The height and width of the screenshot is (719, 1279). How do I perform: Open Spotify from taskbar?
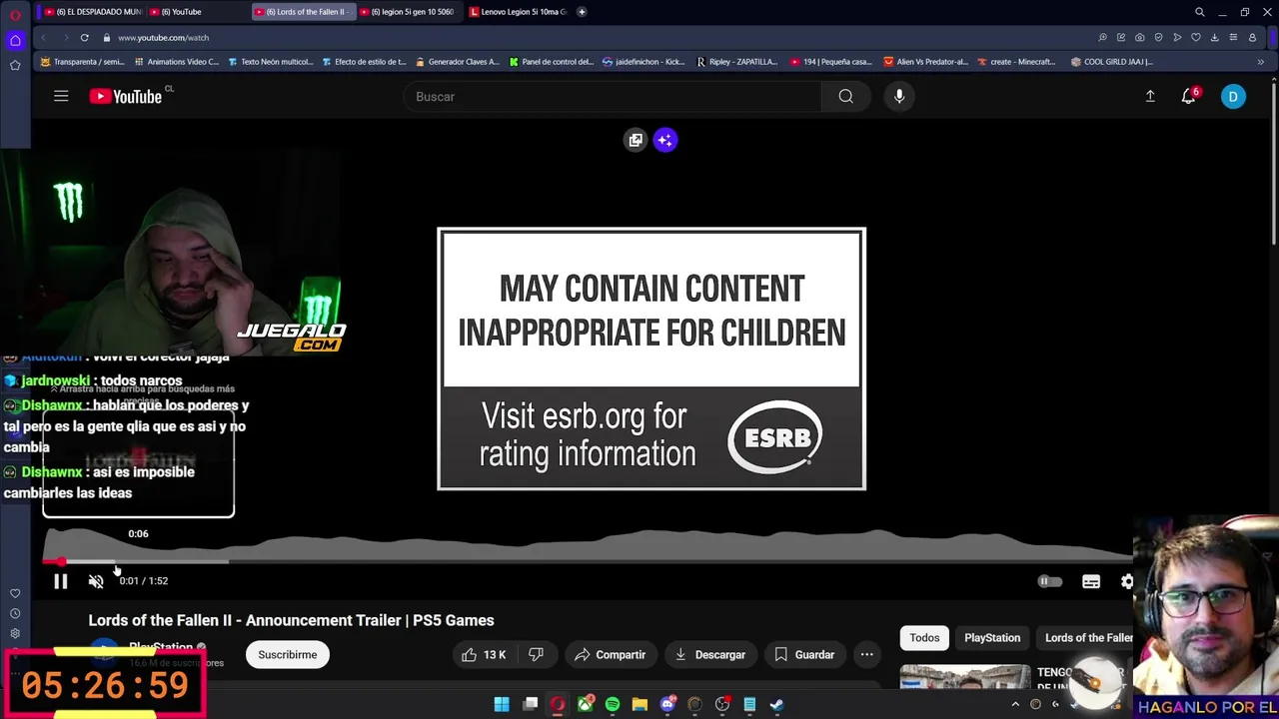[x=613, y=705]
